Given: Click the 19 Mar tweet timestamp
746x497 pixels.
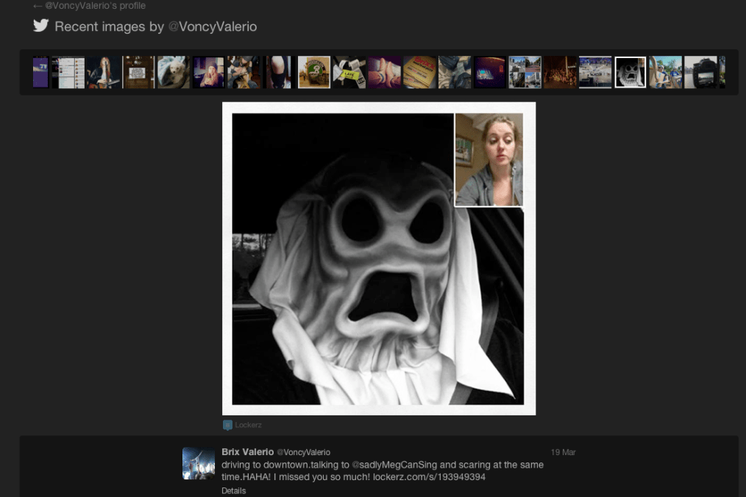Looking at the screenshot, I should coord(563,453).
